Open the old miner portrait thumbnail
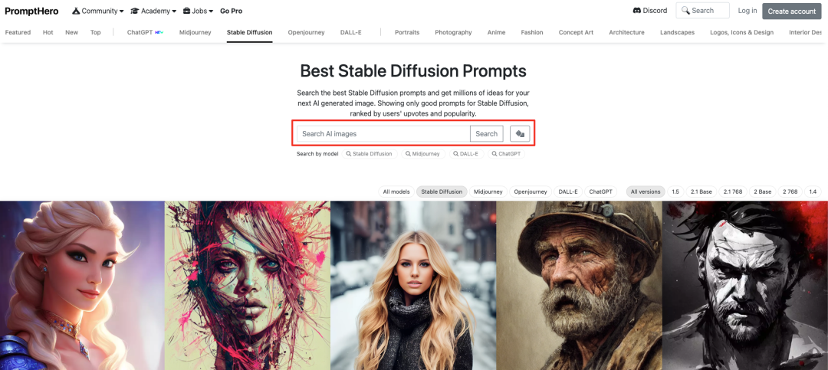 coord(580,286)
